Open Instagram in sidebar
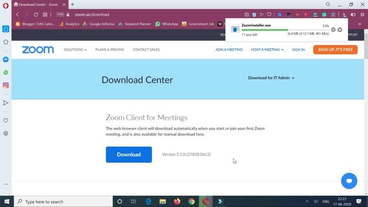 click(6, 85)
